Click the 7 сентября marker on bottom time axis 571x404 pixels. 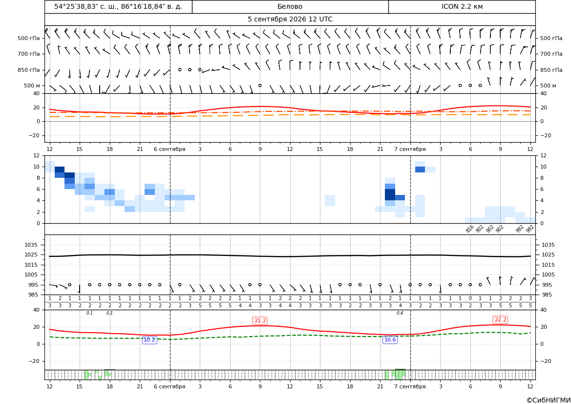(410, 386)
